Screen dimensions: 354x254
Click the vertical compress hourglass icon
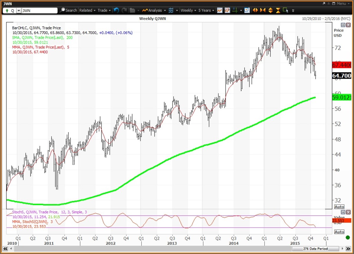point(278,10)
